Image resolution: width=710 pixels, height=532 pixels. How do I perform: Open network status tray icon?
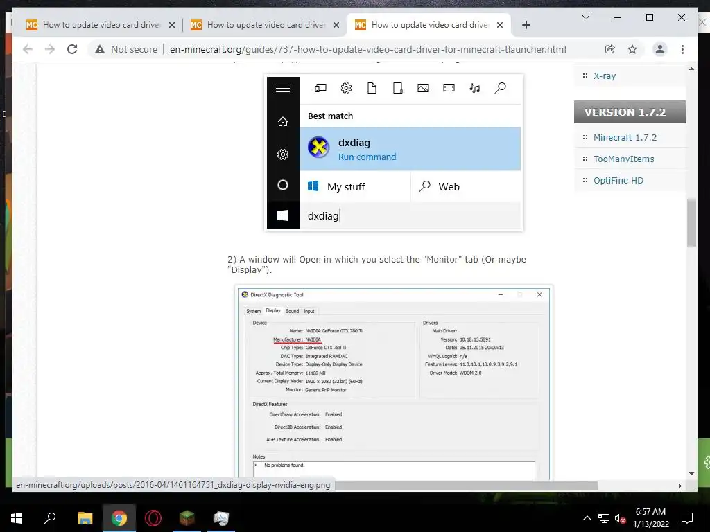(x=604, y=518)
